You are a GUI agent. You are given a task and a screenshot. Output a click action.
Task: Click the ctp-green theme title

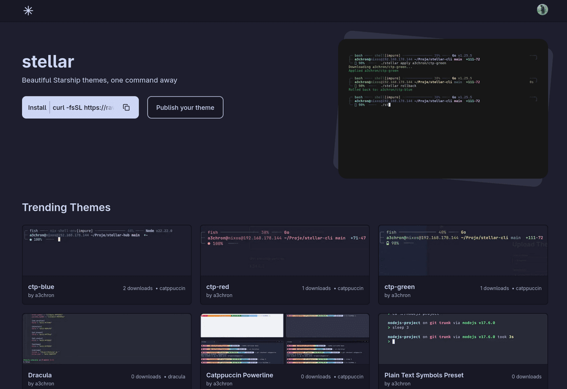399,287
